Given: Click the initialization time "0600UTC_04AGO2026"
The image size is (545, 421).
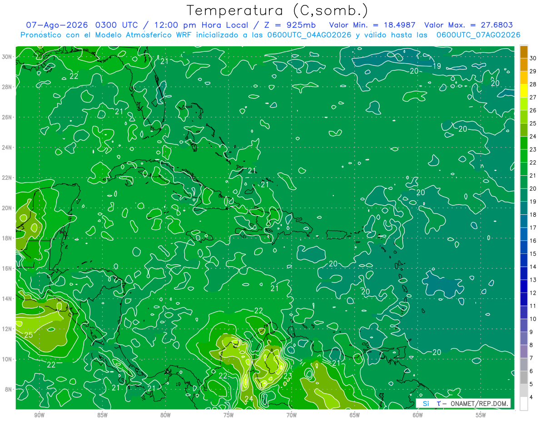Looking at the screenshot, I should click(x=309, y=35).
